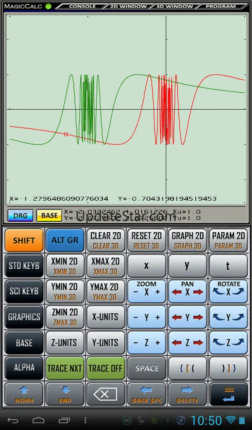Activate the orange SHIFT key
This screenshot has height=430, width=252.
pos(24,240)
